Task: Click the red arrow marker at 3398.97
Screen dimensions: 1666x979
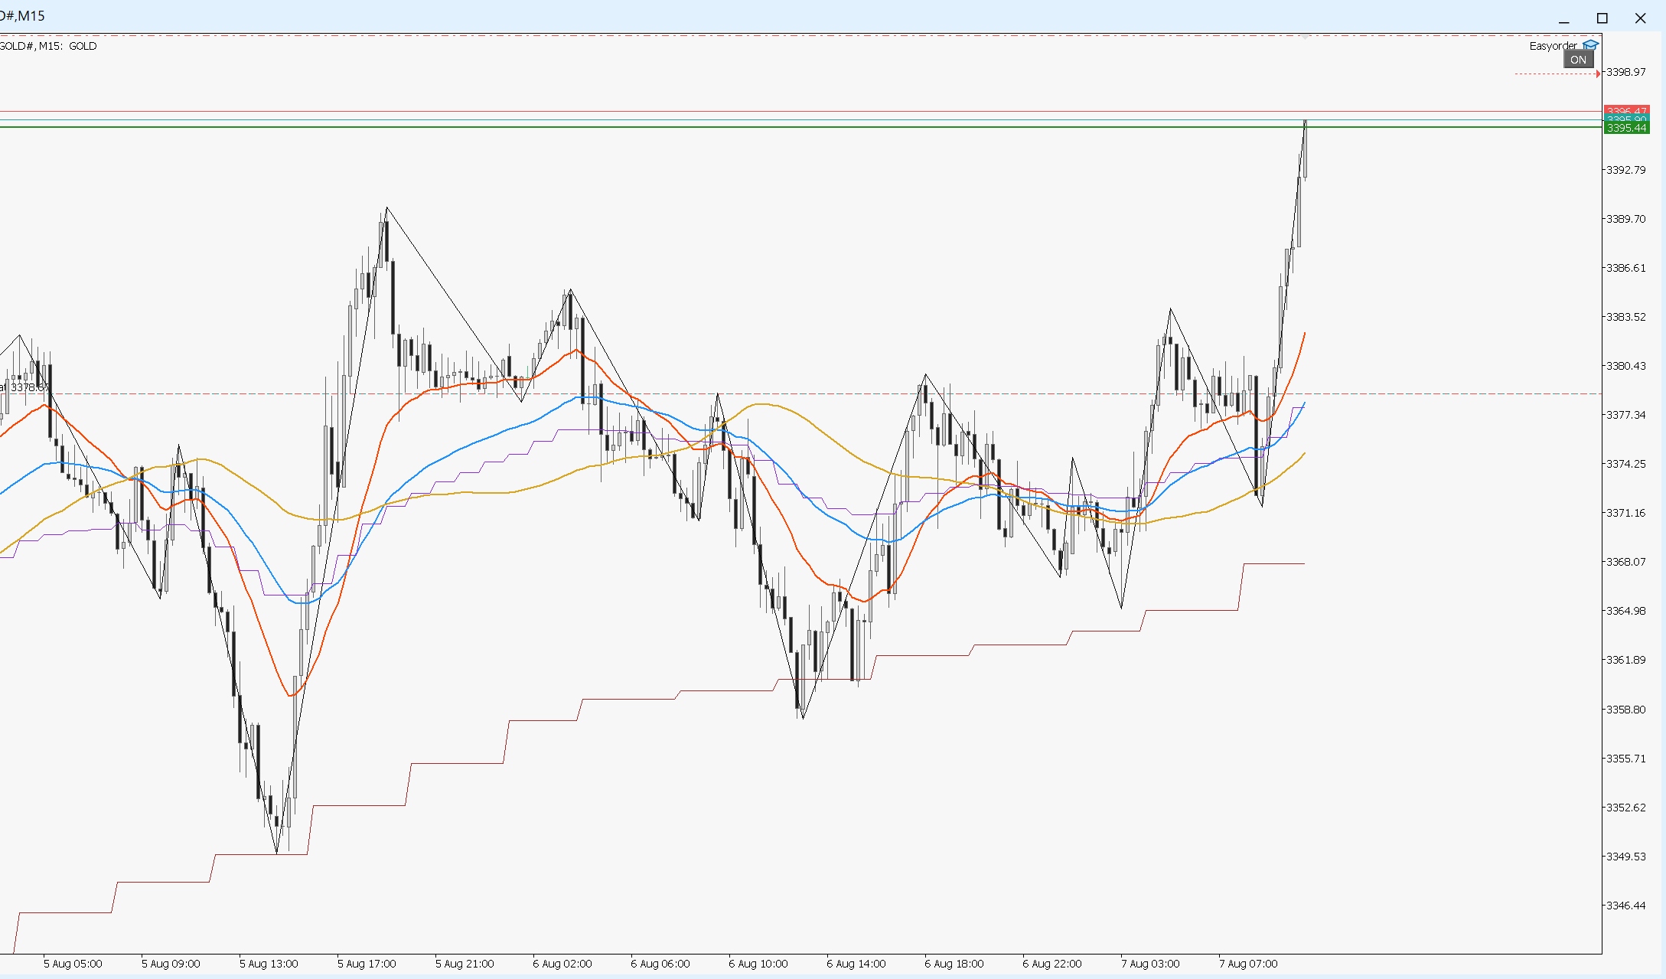Action: (1598, 73)
